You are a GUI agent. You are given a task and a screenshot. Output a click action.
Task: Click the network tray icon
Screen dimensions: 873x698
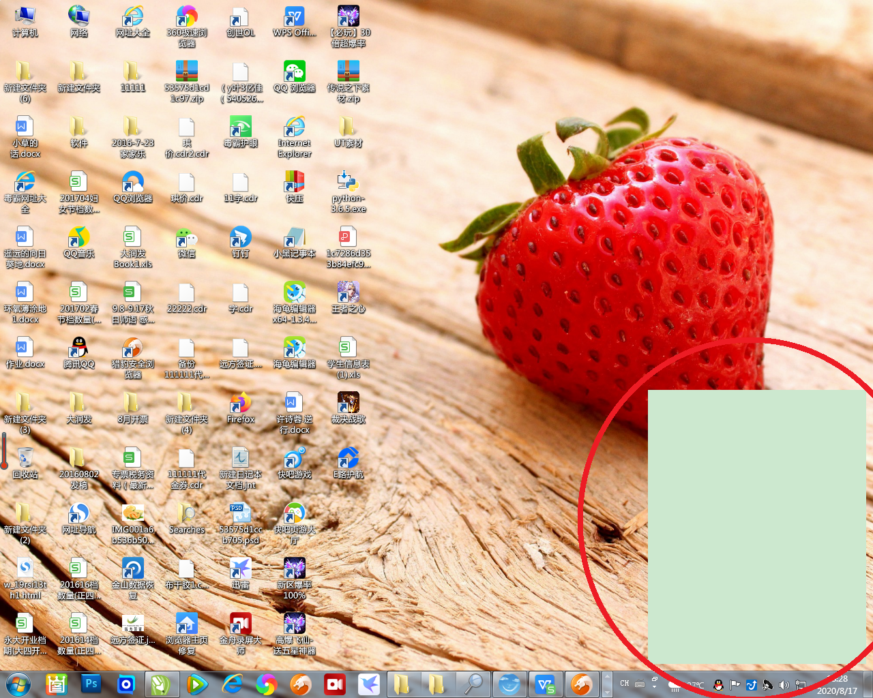(x=800, y=685)
